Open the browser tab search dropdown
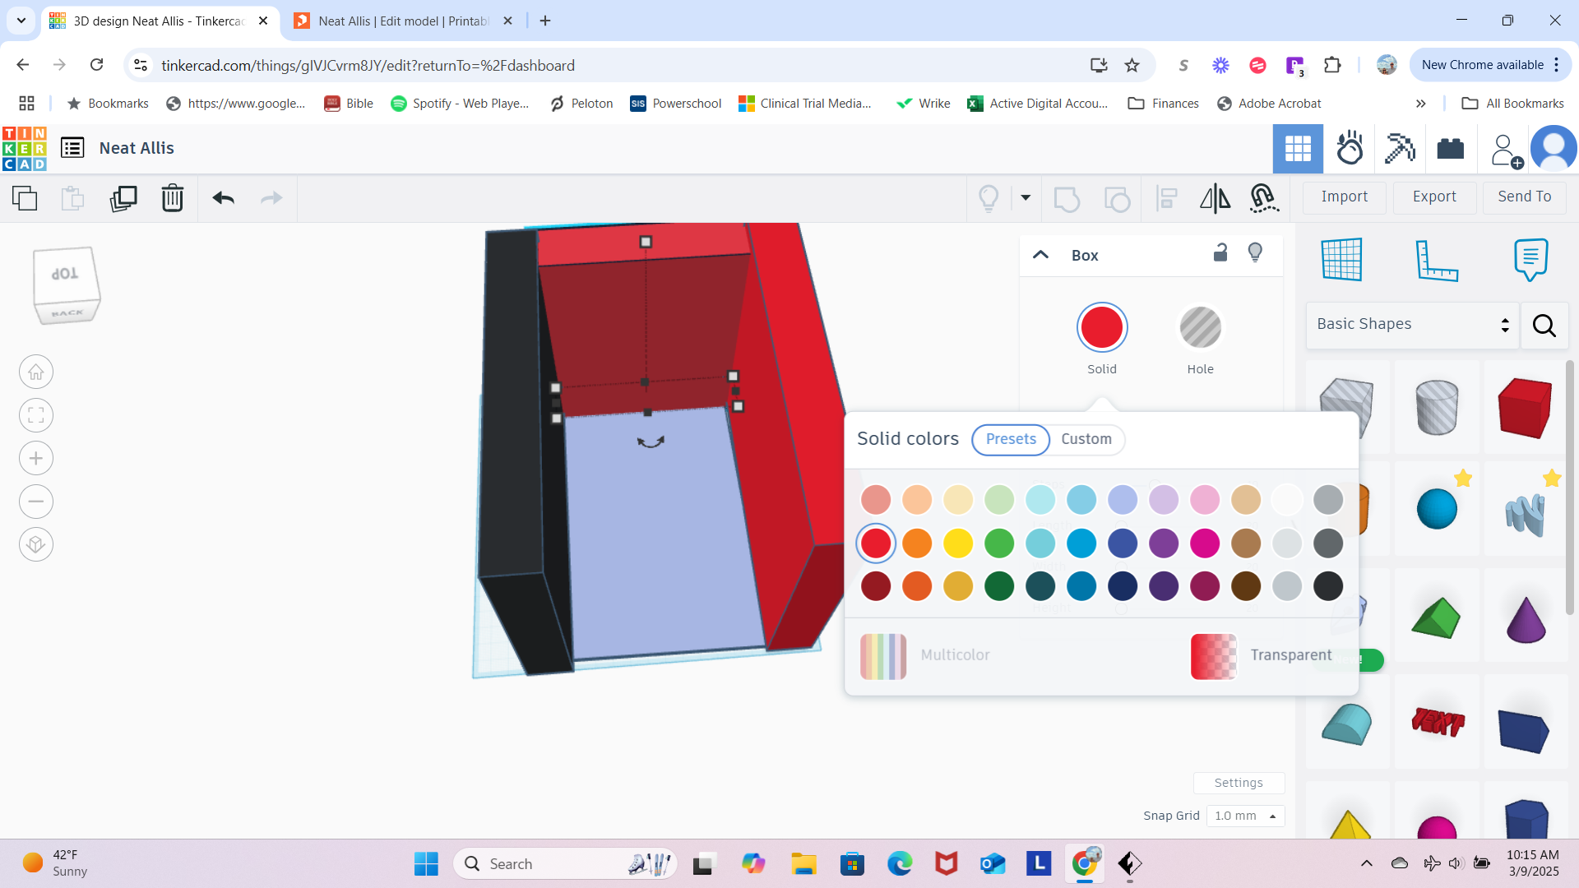1579x888 pixels. coord(21,21)
